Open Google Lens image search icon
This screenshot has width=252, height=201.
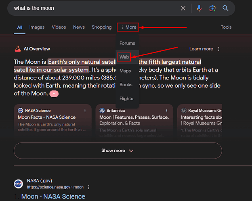click(212, 8)
